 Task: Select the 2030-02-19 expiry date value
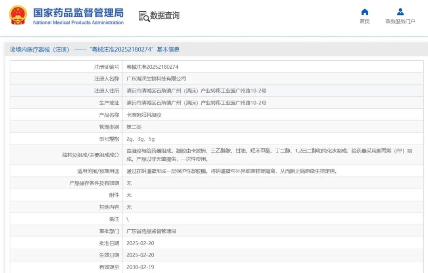coord(140,267)
